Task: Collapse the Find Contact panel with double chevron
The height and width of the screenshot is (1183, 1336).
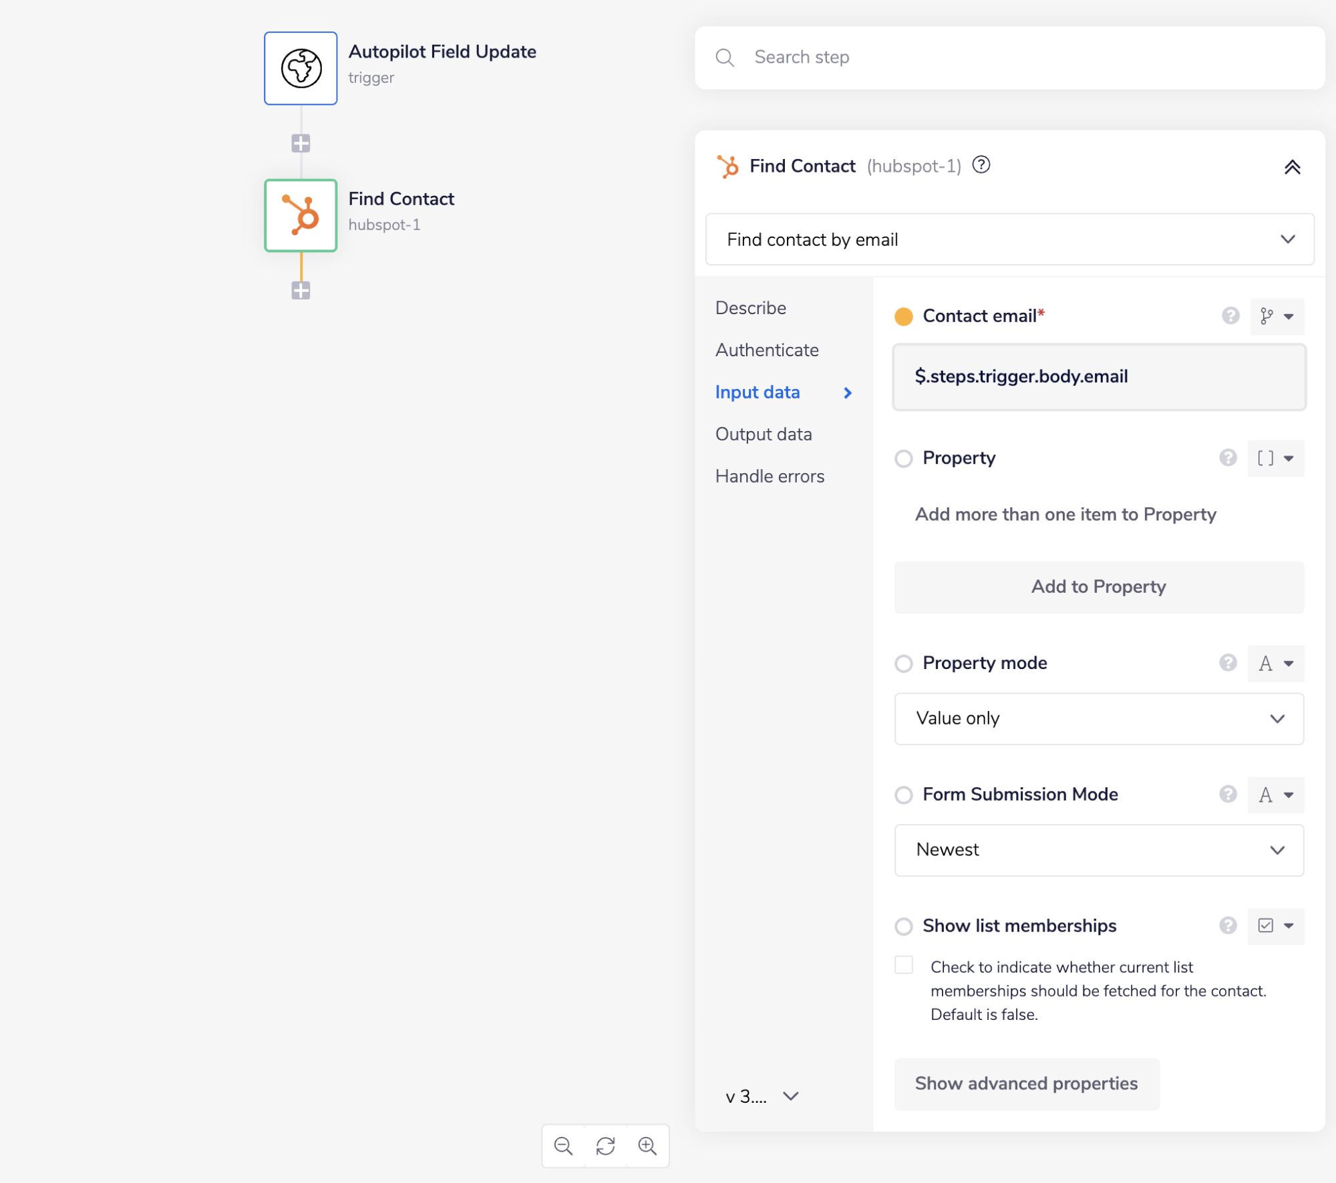Action: pyautogui.click(x=1292, y=167)
